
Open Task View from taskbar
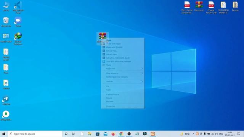[74, 134]
